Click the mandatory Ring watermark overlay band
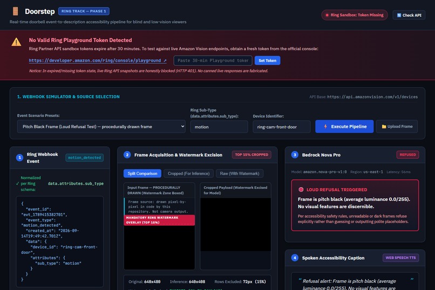Viewport: 435px width, 290px height. 159,220
